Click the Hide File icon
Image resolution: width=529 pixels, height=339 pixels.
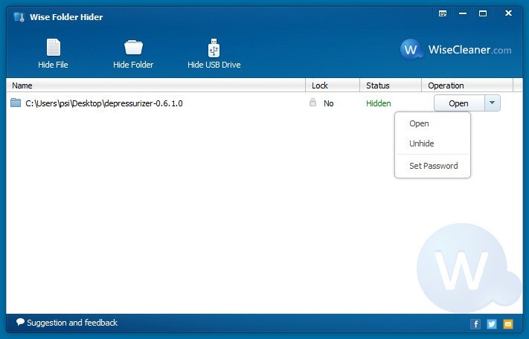54,48
